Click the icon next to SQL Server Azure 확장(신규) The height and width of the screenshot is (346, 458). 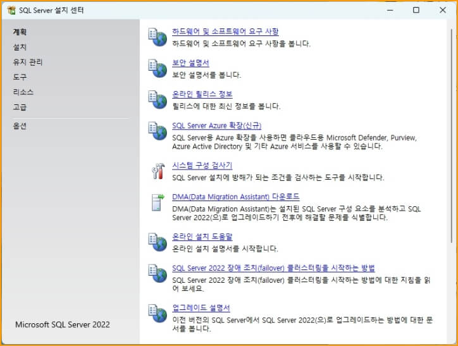[158, 131]
